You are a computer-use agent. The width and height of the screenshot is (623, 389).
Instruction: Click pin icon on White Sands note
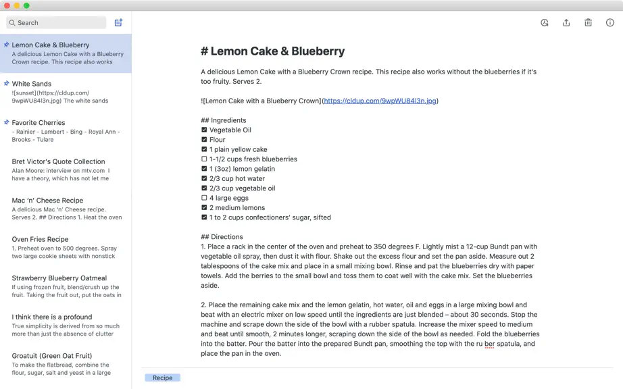pyautogui.click(x=6, y=83)
